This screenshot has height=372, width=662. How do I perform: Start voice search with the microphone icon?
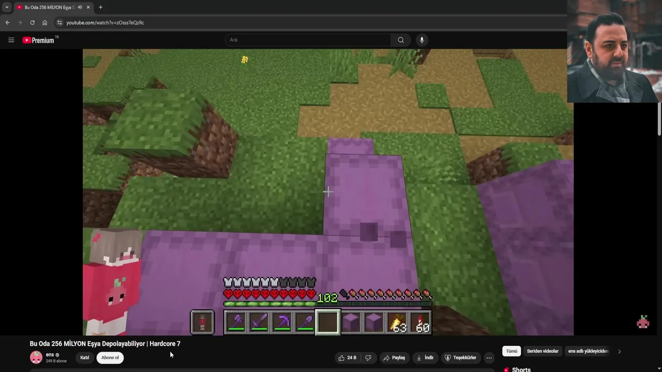click(x=422, y=40)
